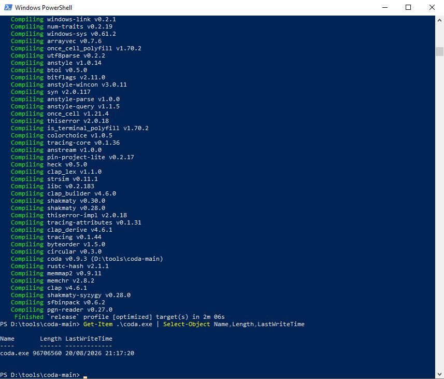Click the 'Name' column header

tap(7, 339)
